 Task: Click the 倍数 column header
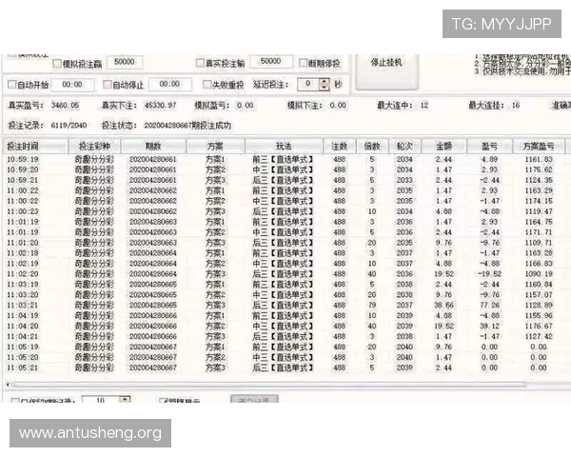372,147
